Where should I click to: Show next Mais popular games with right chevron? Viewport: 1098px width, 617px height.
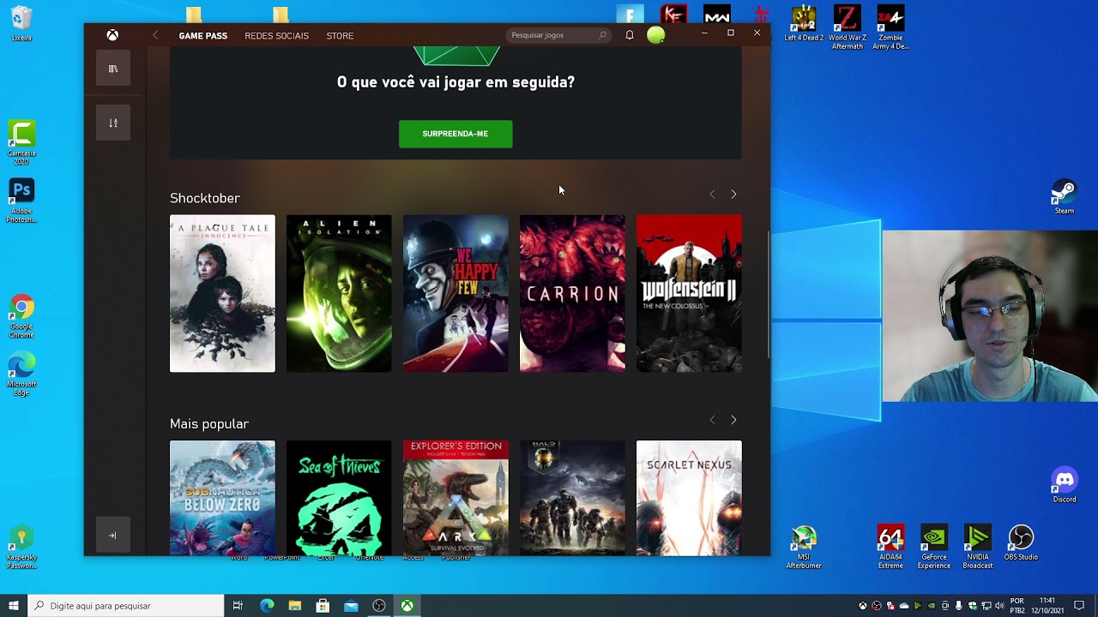coord(733,420)
